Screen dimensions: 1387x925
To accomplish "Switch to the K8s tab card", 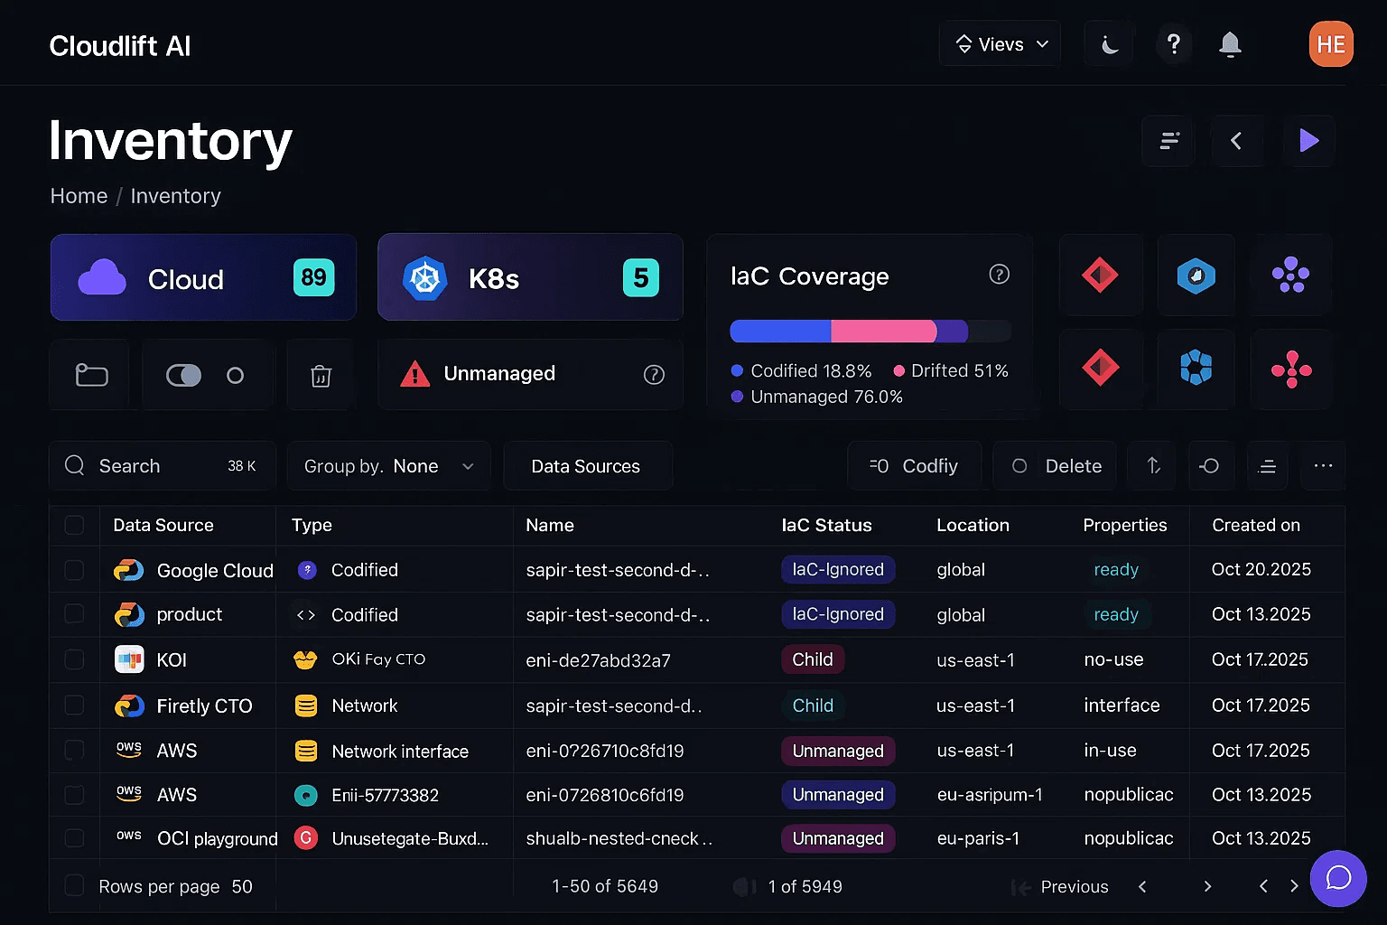I will tap(530, 278).
